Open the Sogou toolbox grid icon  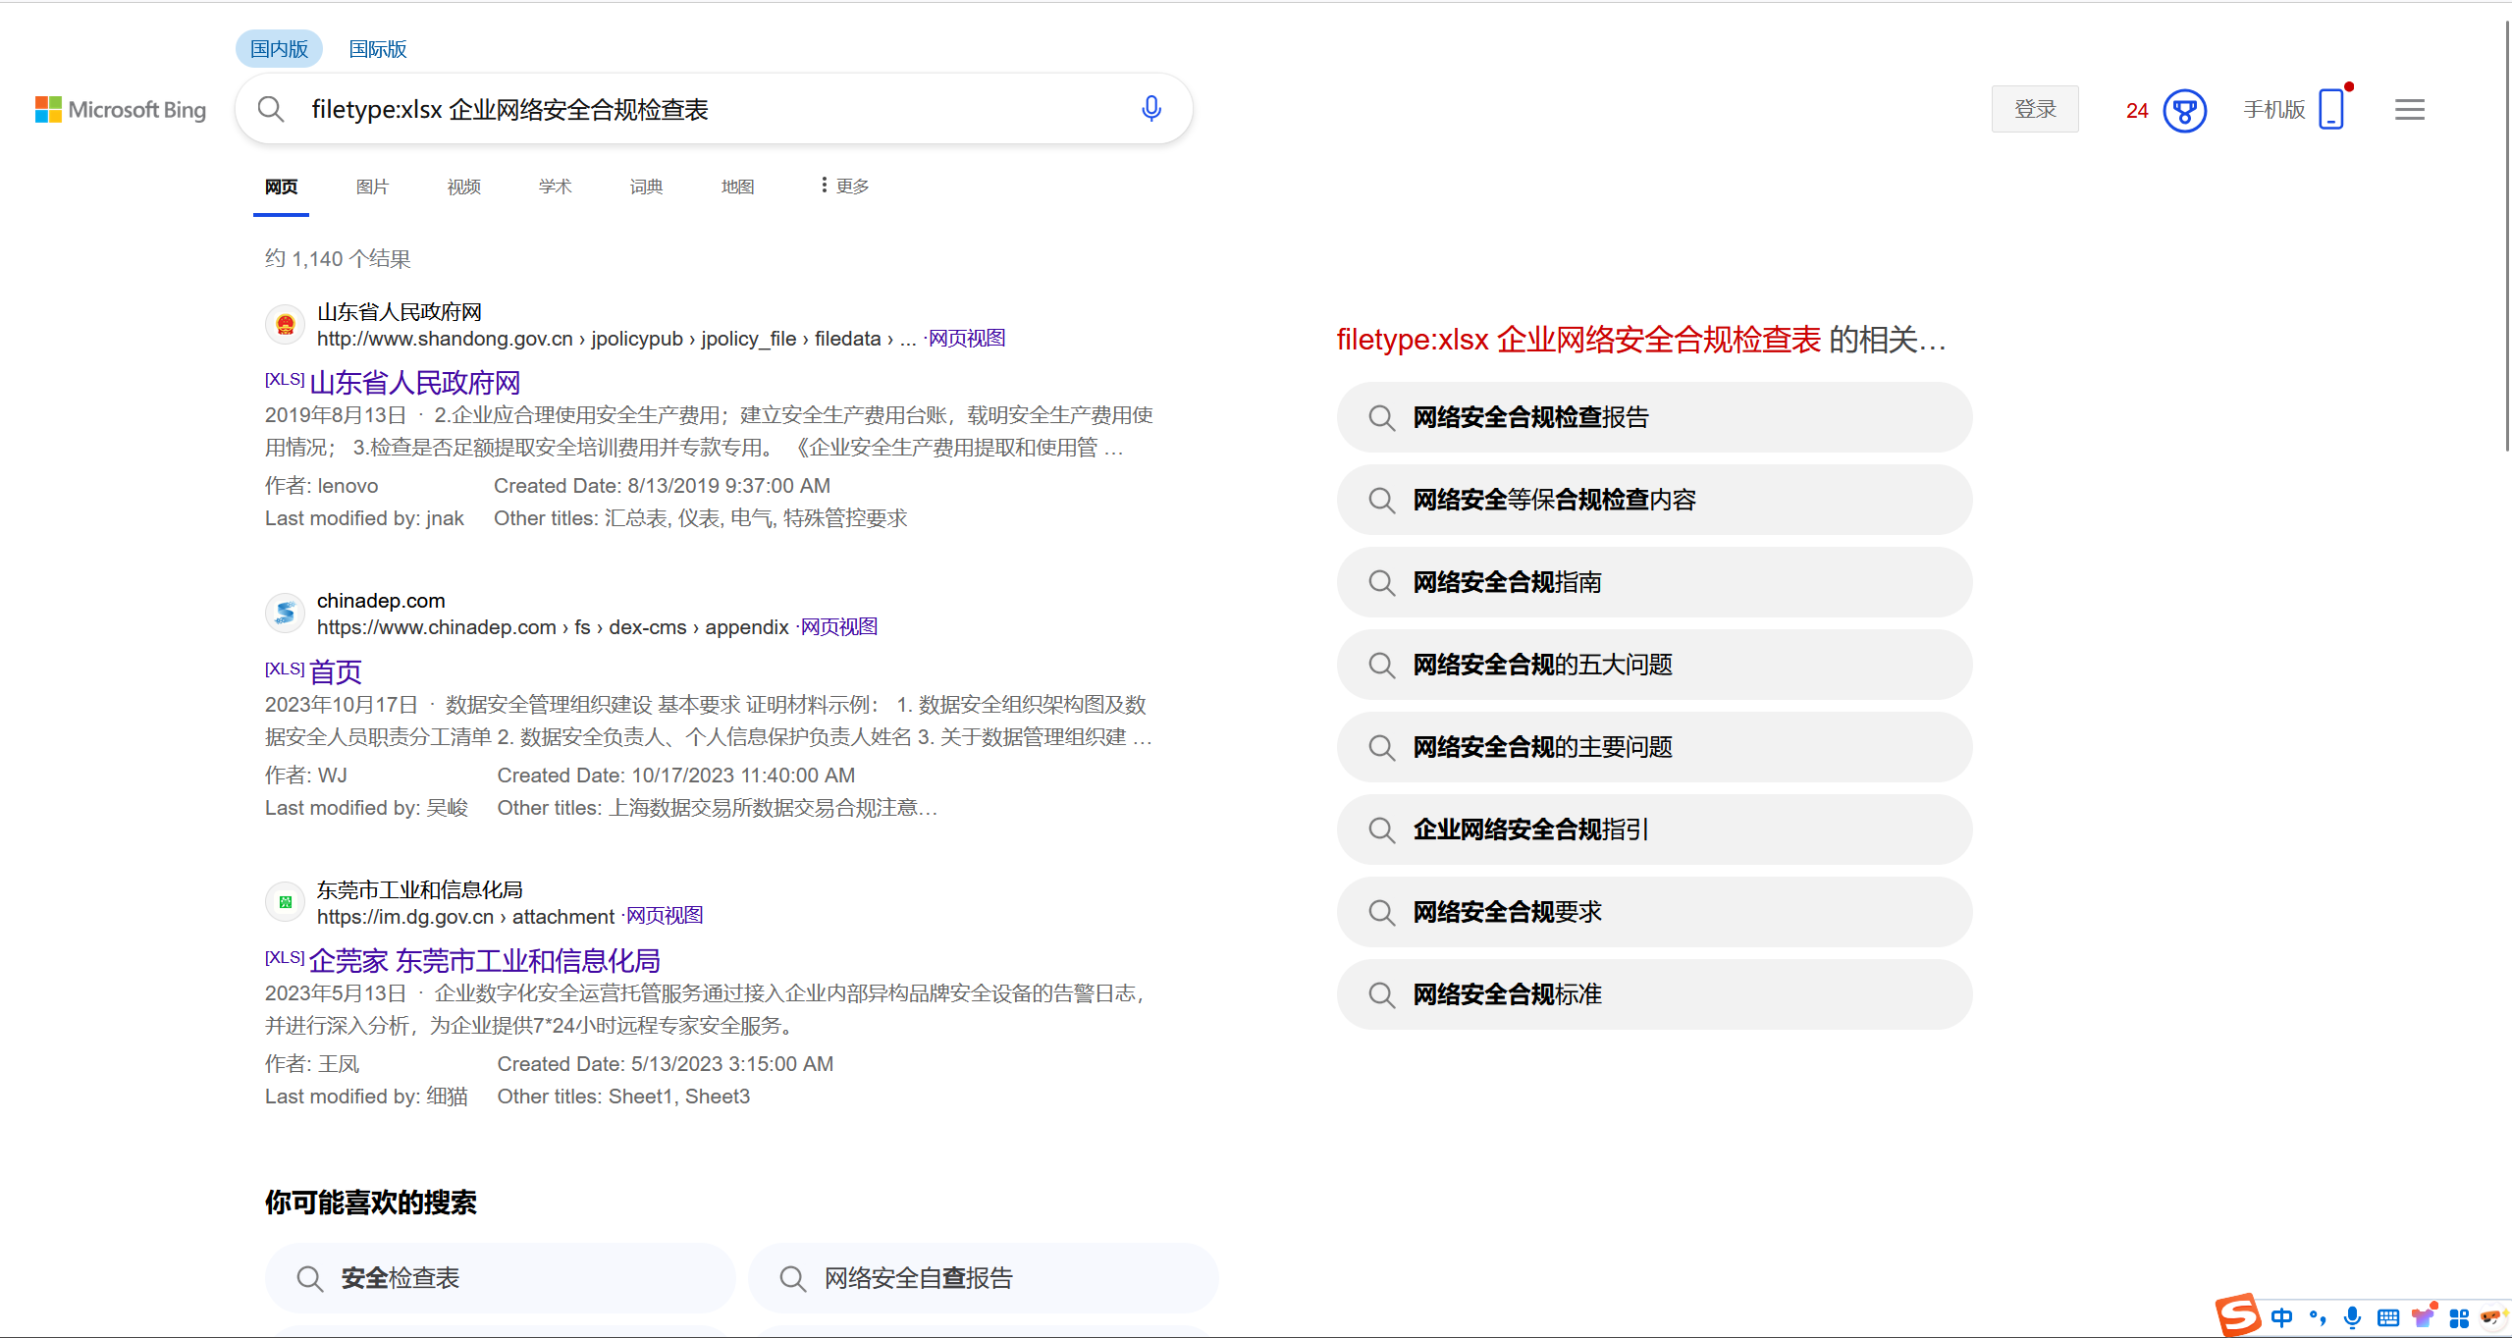(x=2462, y=1317)
